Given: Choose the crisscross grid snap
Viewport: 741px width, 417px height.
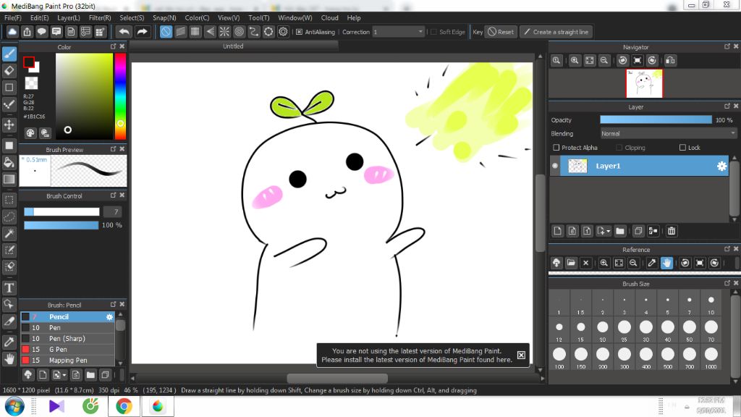Looking at the screenshot, I should click(x=195, y=32).
